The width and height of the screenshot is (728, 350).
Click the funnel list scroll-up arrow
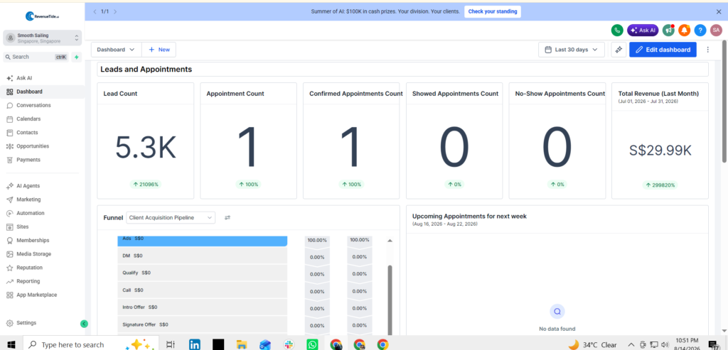point(390,241)
